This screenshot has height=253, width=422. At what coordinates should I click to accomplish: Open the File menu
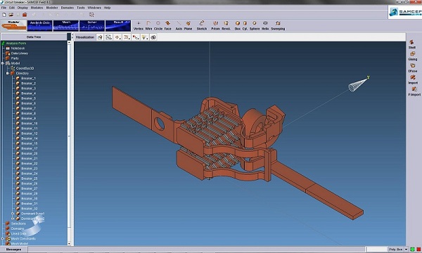coord(4,8)
